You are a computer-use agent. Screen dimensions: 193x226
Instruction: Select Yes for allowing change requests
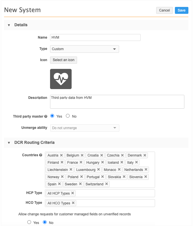tap(29, 222)
